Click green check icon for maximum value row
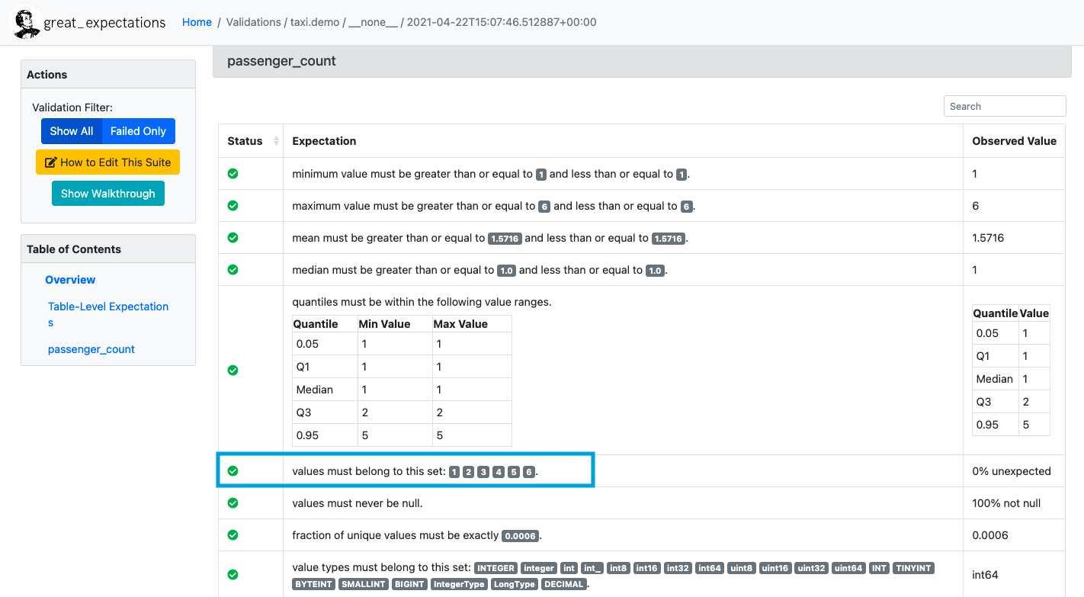The height and width of the screenshot is (597, 1084). 233,206
